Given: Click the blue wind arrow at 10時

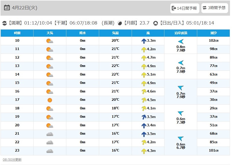Looking at the screenshot, I should pos(144,41).
